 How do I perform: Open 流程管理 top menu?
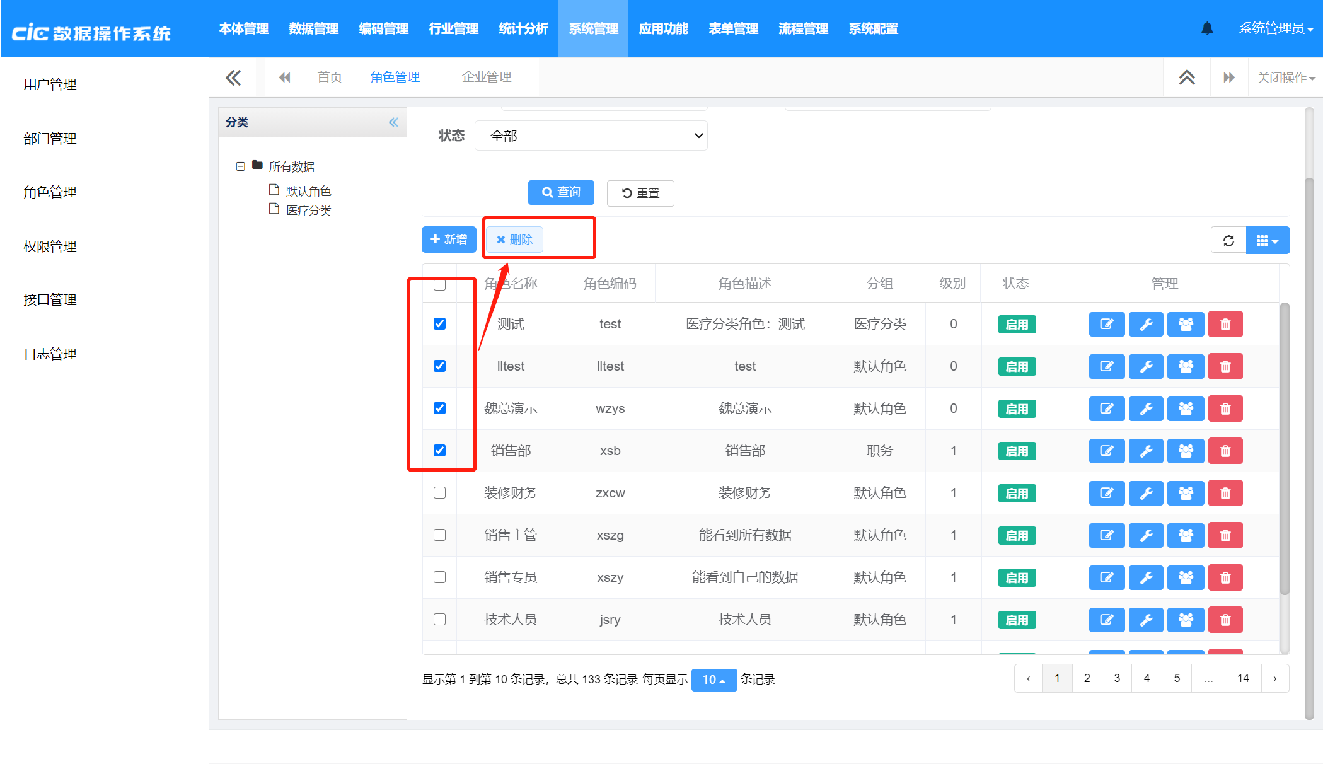pyautogui.click(x=802, y=28)
